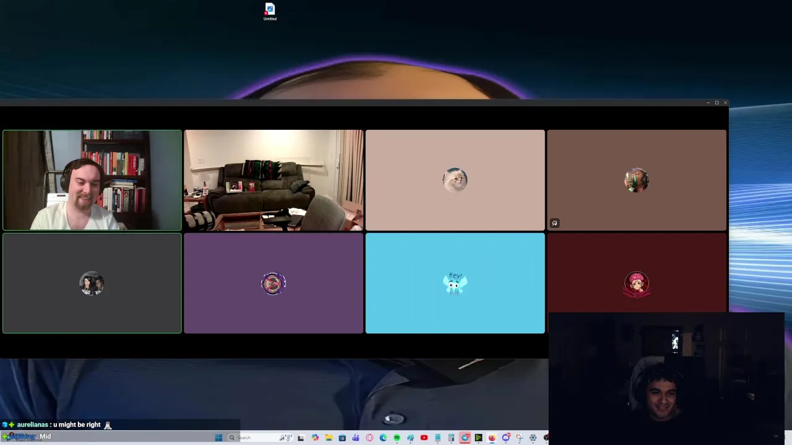Click the streamer webcam overlay
The image size is (792, 445).
(666, 378)
